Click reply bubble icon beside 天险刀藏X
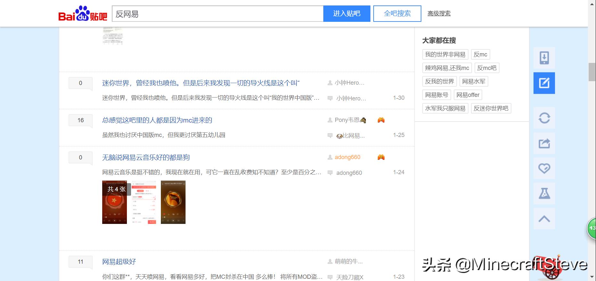 330,277
